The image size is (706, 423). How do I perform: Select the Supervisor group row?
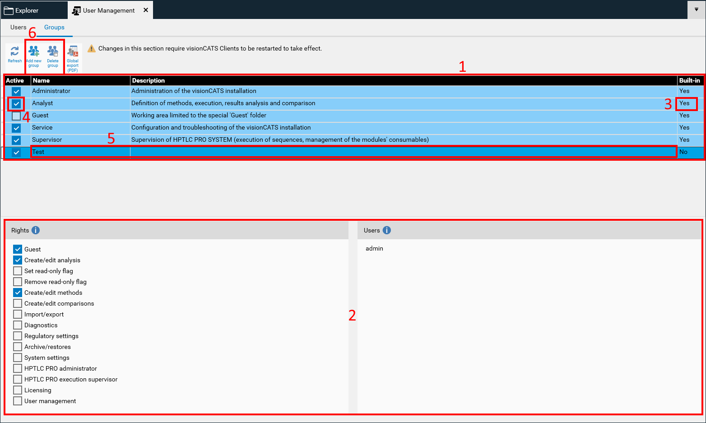tap(47, 140)
